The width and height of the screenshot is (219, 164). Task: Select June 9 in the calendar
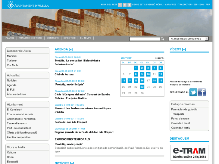click(x=142, y=74)
